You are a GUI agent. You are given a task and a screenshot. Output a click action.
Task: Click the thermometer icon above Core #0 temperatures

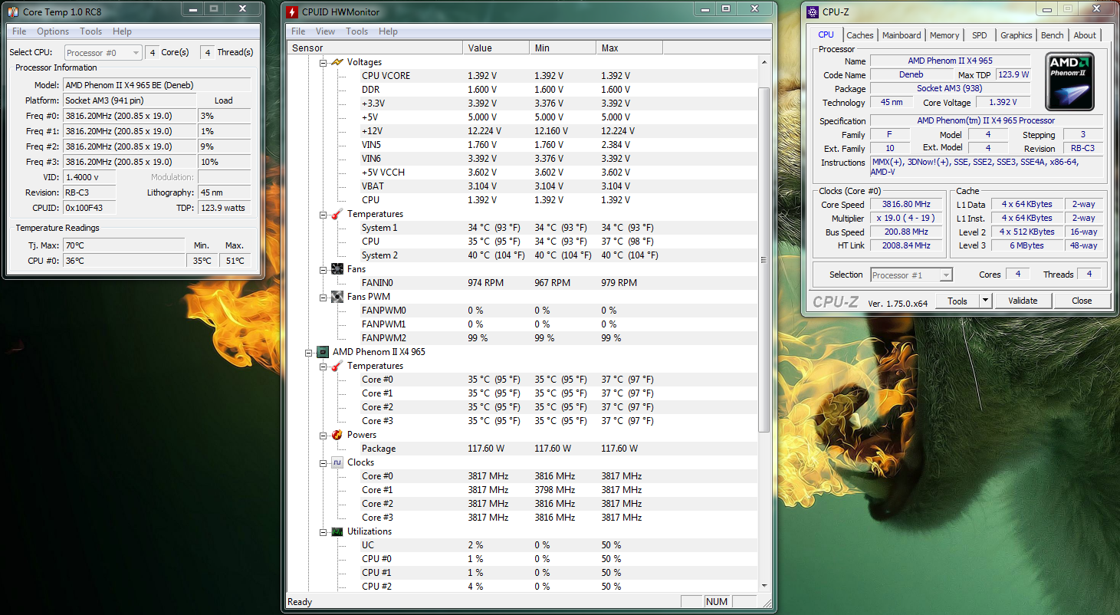pyautogui.click(x=337, y=366)
